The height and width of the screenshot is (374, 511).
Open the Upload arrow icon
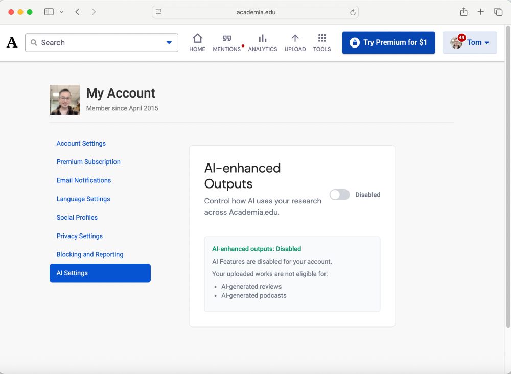click(295, 38)
